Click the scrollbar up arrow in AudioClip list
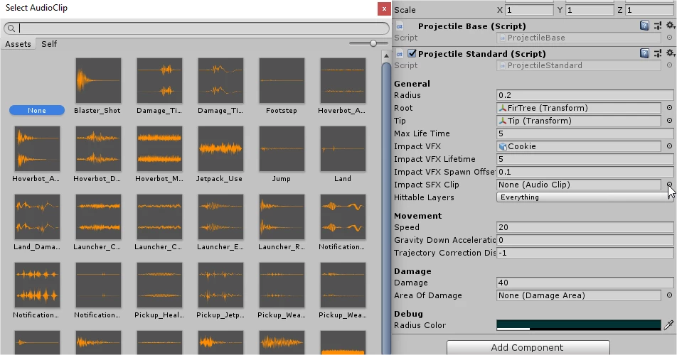This screenshot has height=355, width=677. pos(386,55)
